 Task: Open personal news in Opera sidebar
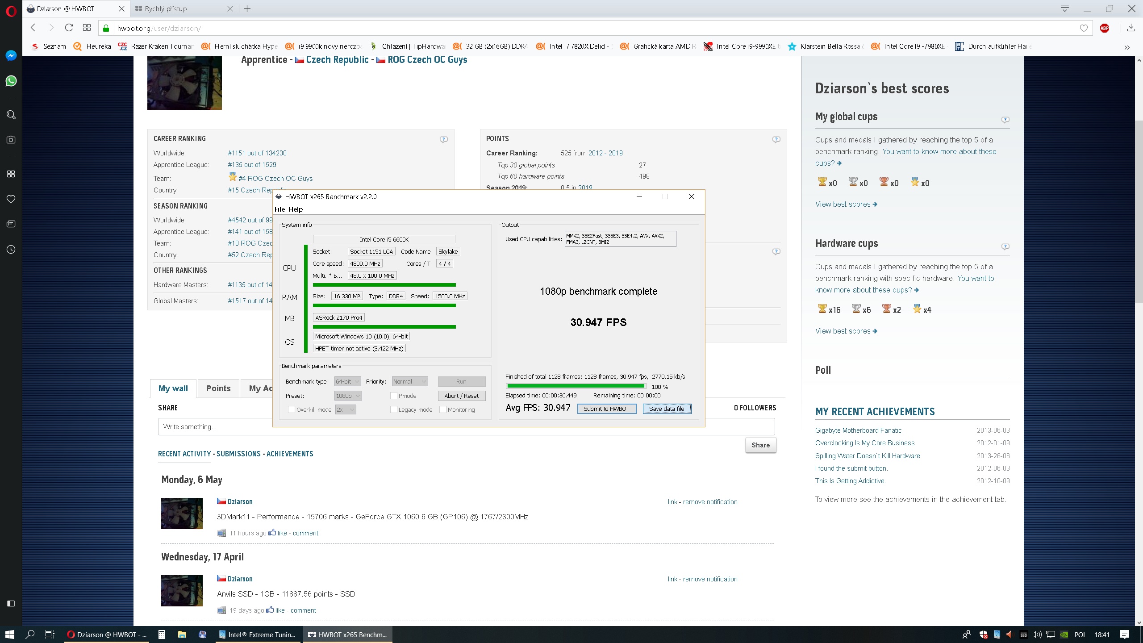[x=11, y=224]
